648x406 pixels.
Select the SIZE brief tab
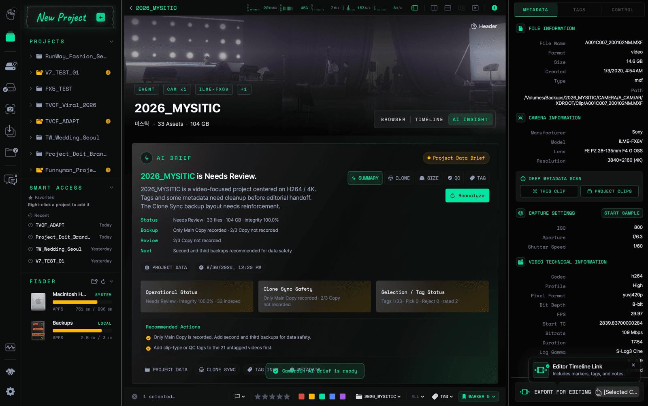pyautogui.click(x=429, y=178)
